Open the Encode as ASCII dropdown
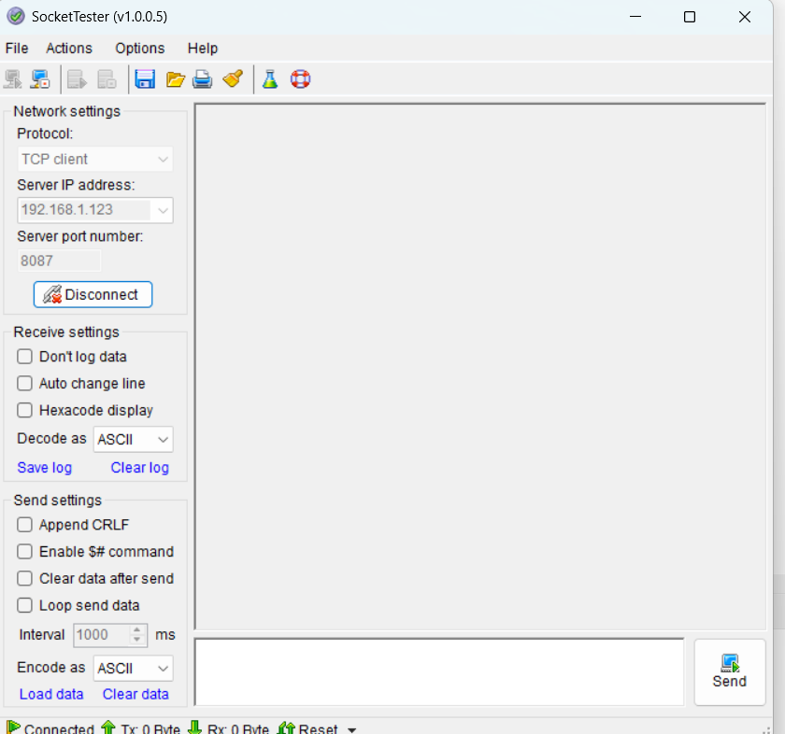 tap(133, 668)
